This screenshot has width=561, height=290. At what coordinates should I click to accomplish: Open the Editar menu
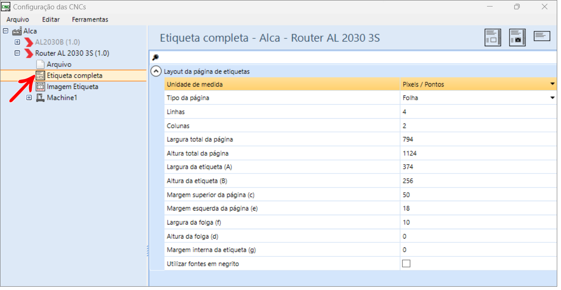click(x=51, y=19)
